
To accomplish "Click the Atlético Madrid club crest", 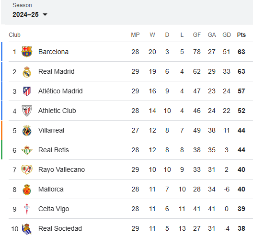I will pos(27,91).
